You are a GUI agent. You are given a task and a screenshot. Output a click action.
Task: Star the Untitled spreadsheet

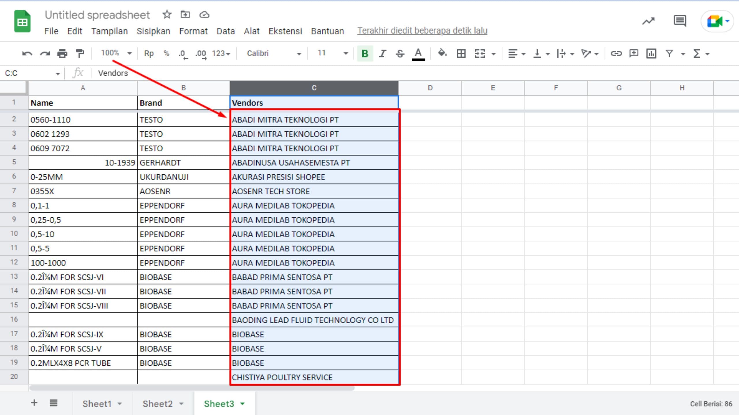point(167,14)
